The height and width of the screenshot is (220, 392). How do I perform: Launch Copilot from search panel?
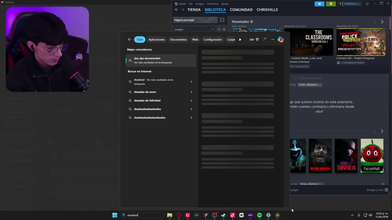[281, 39]
